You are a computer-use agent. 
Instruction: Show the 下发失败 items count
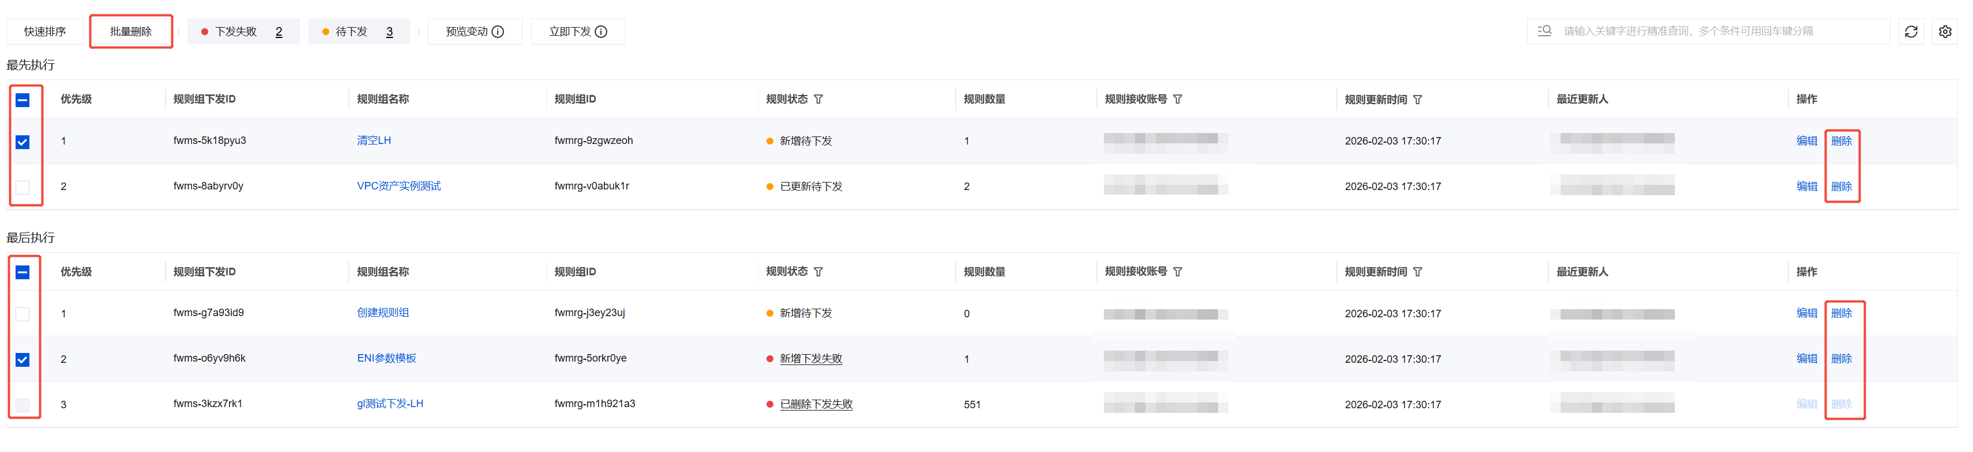pos(279,32)
